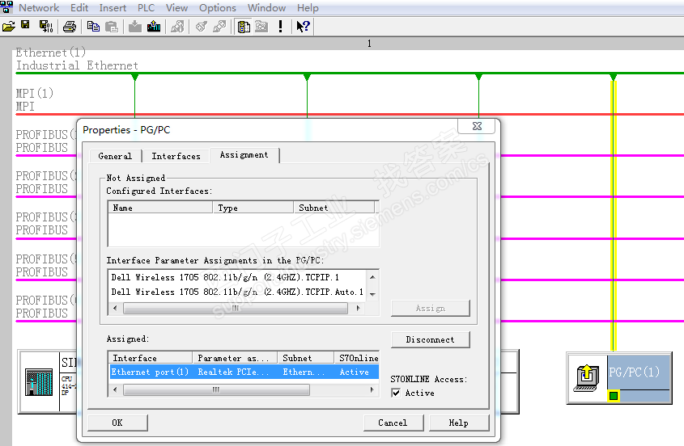684x446 pixels.
Task: Open the Network menu
Action: pyautogui.click(x=39, y=8)
